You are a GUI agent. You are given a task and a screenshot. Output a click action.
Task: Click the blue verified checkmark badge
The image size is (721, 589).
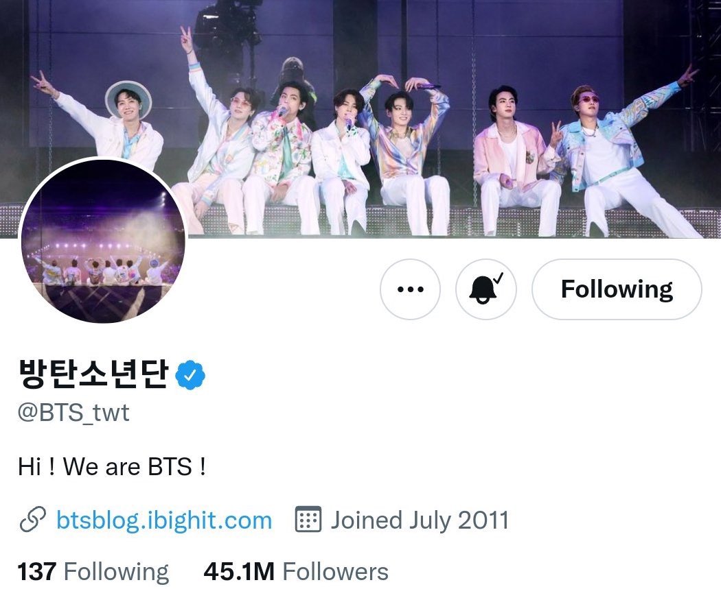[191, 375]
